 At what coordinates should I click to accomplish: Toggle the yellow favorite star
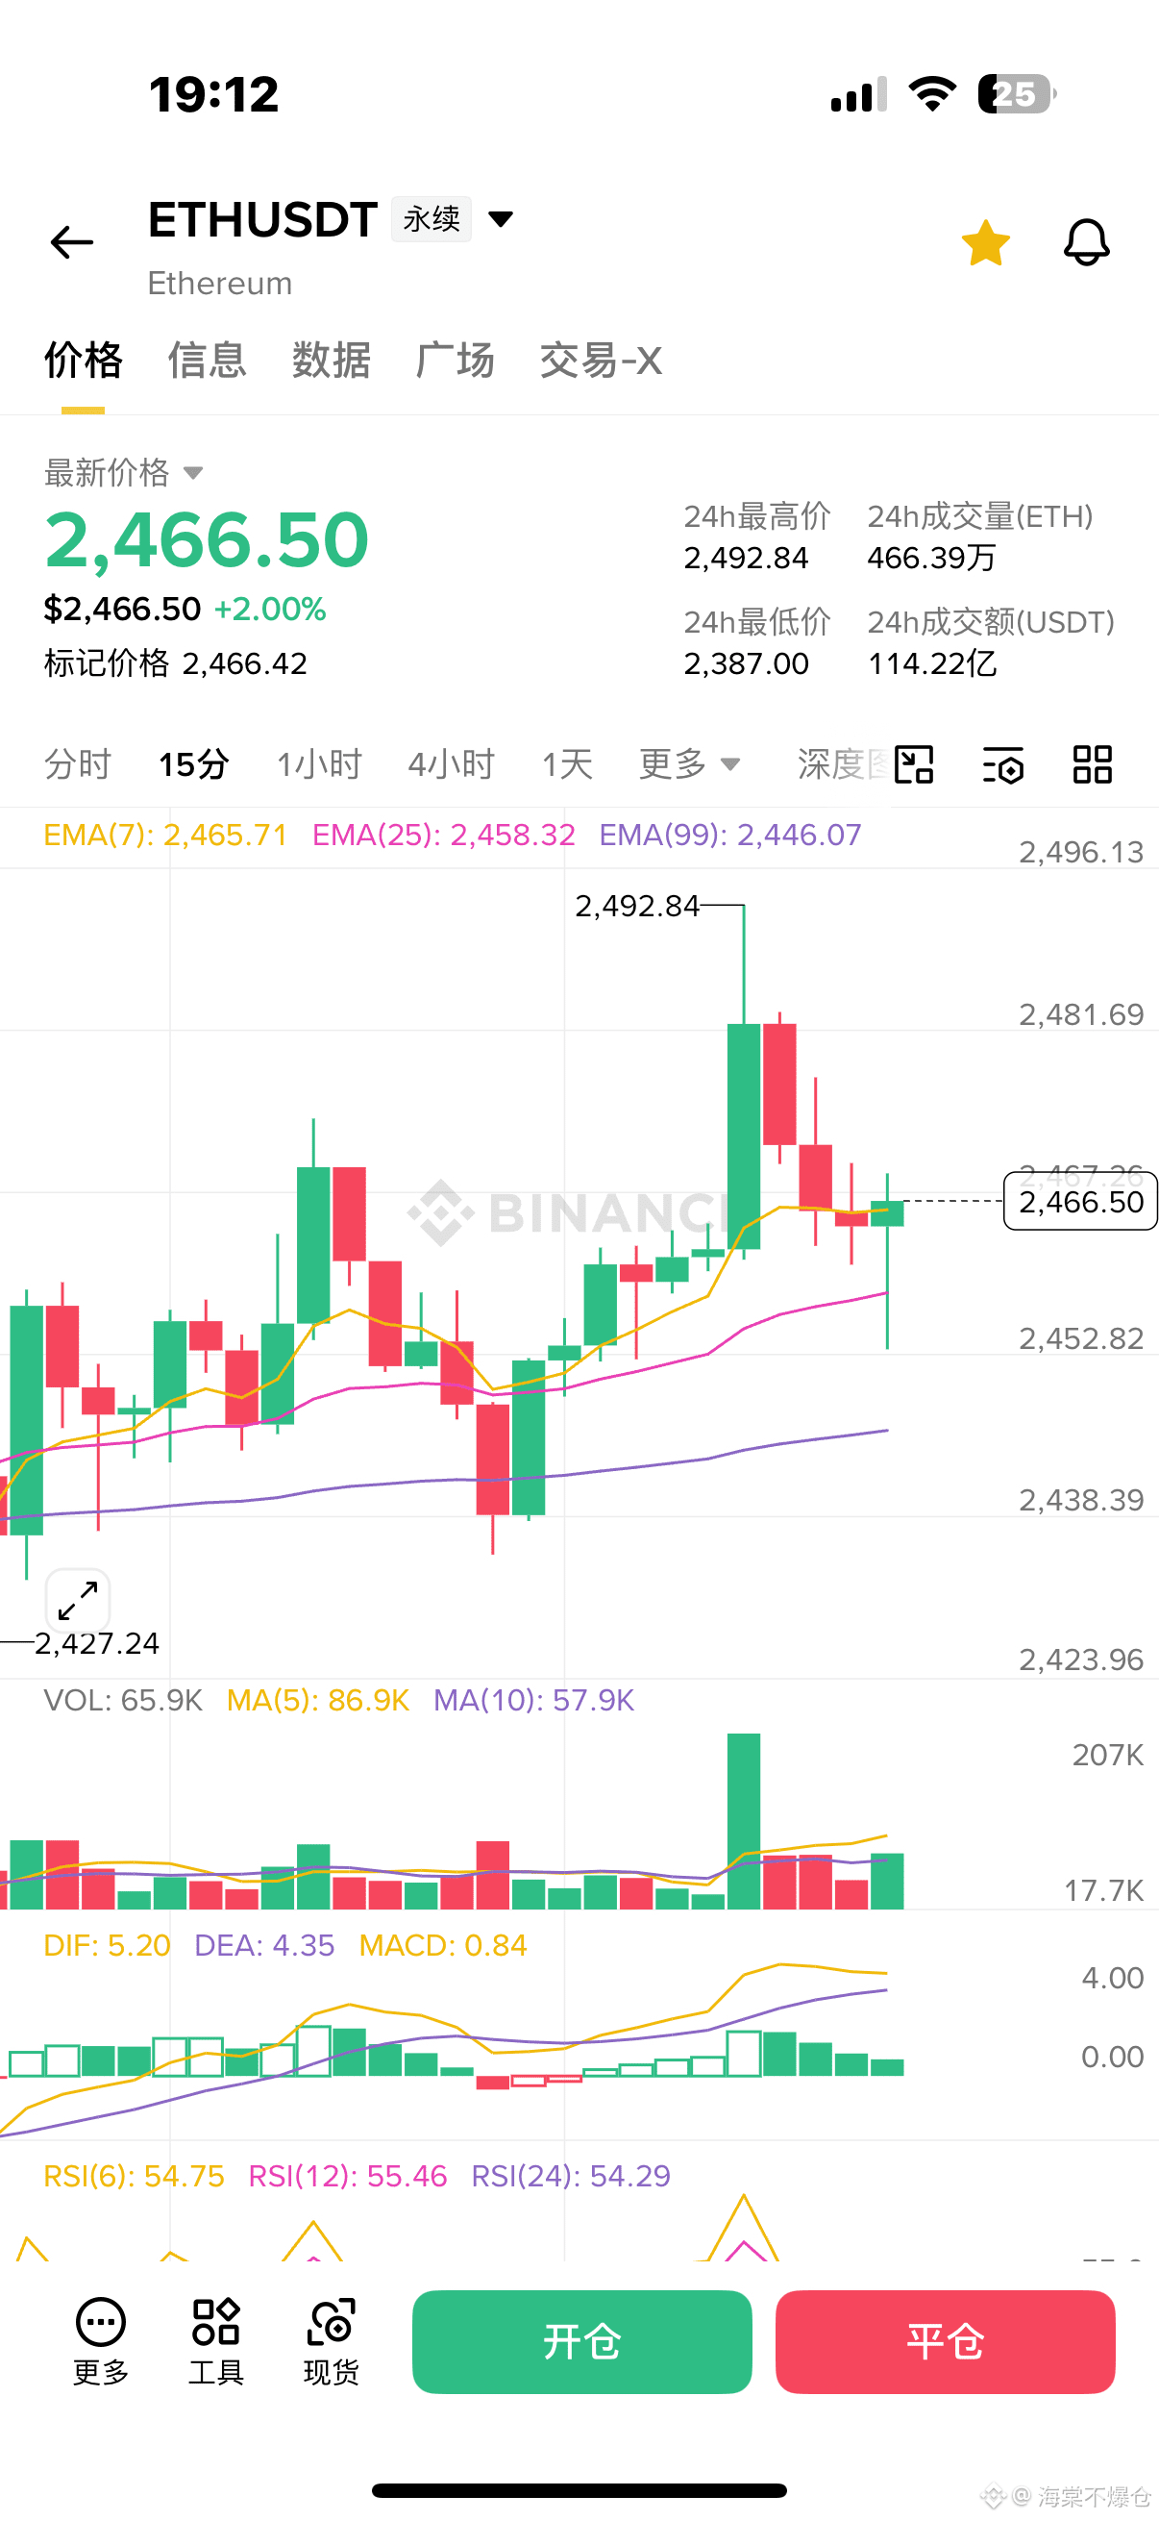(985, 241)
